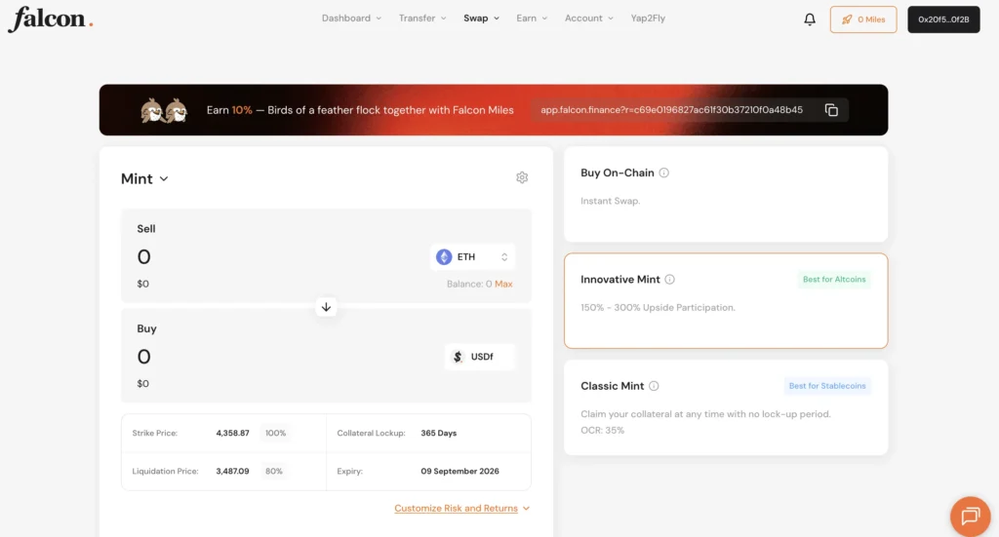Open the notifications bell
This screenshot has width=999, height=537.
click(x=809, y=19)
